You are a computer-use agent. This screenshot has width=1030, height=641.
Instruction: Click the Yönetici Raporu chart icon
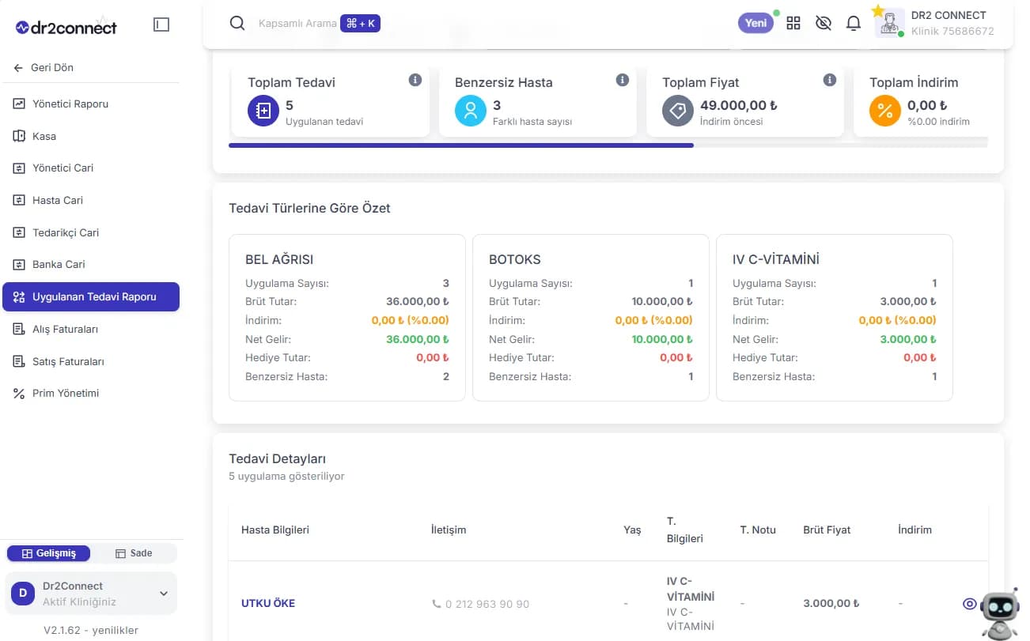[x=19, y=104]
